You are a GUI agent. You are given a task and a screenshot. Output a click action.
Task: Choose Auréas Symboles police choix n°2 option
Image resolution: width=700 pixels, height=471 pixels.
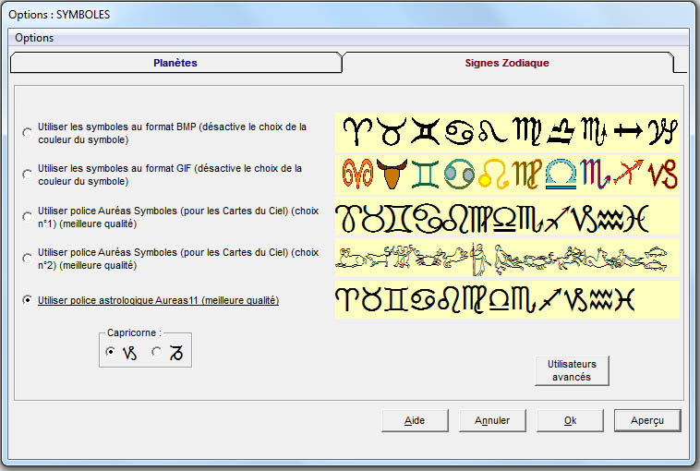(27, 258)
